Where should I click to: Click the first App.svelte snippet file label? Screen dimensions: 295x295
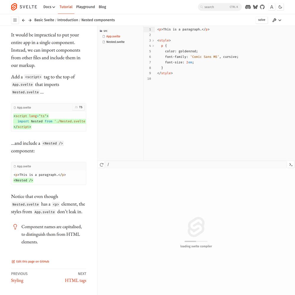24,108
